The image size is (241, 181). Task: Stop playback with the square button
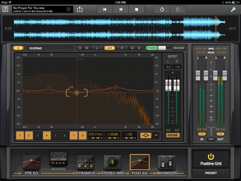click(x=137, y=9)
